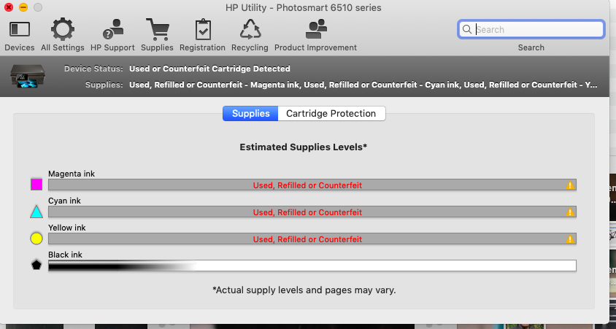Click the Magenta ink warning icon

pyautogui.click(x=569, y=185)
